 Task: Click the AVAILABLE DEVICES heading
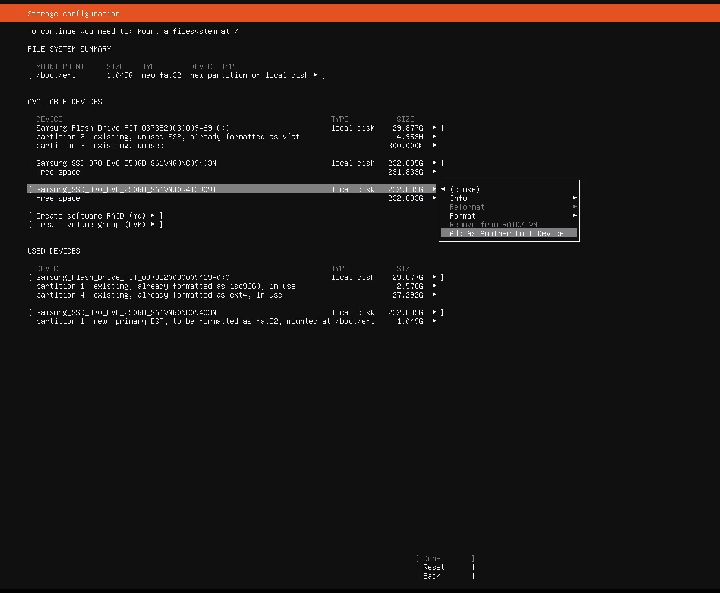(x=65, y=102)
